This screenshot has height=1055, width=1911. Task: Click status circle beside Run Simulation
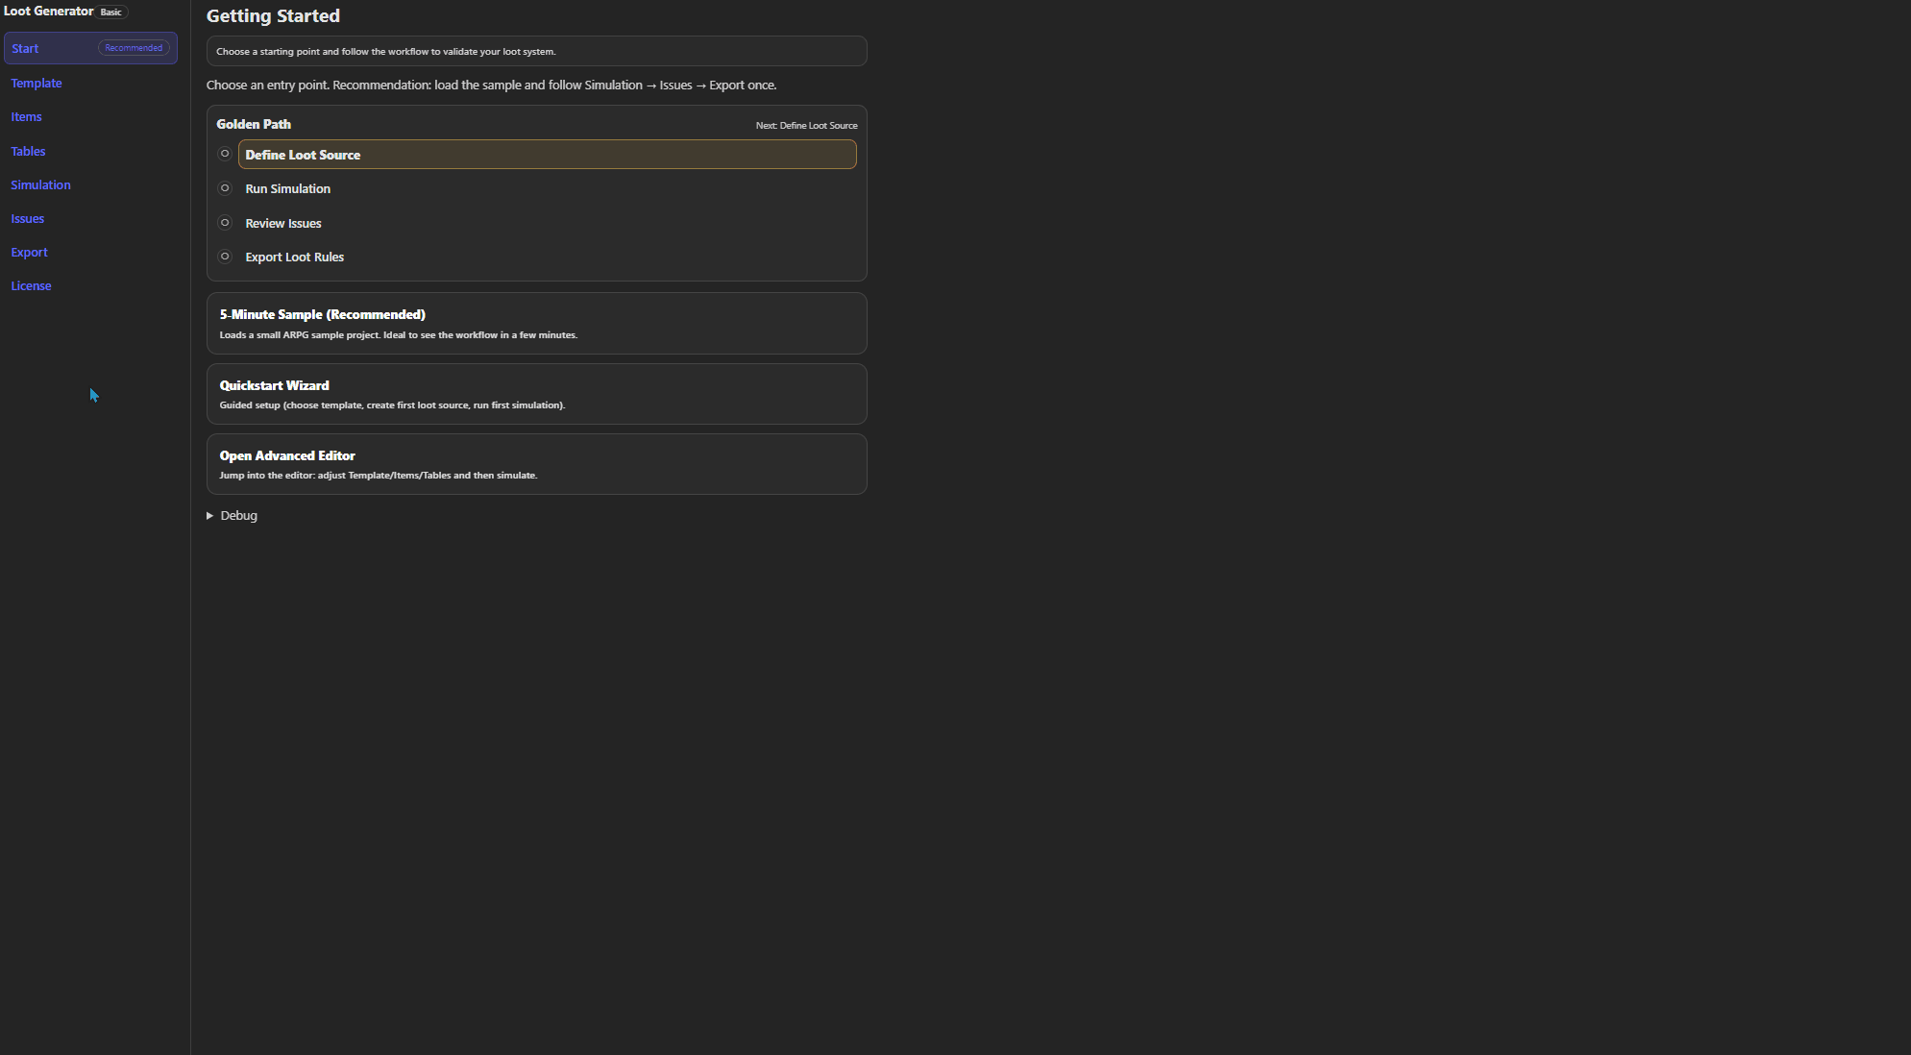click(225, 188)
